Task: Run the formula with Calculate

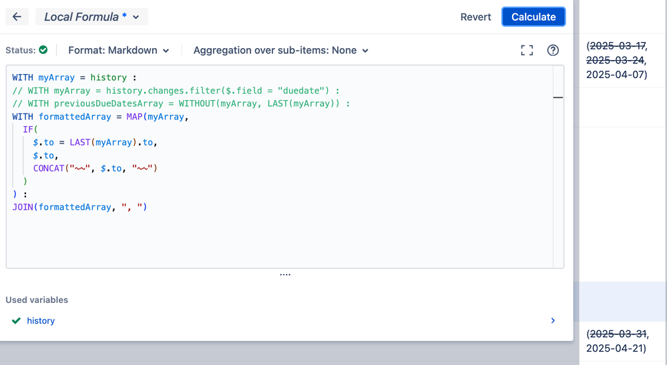Action: [x=533, y=17]
